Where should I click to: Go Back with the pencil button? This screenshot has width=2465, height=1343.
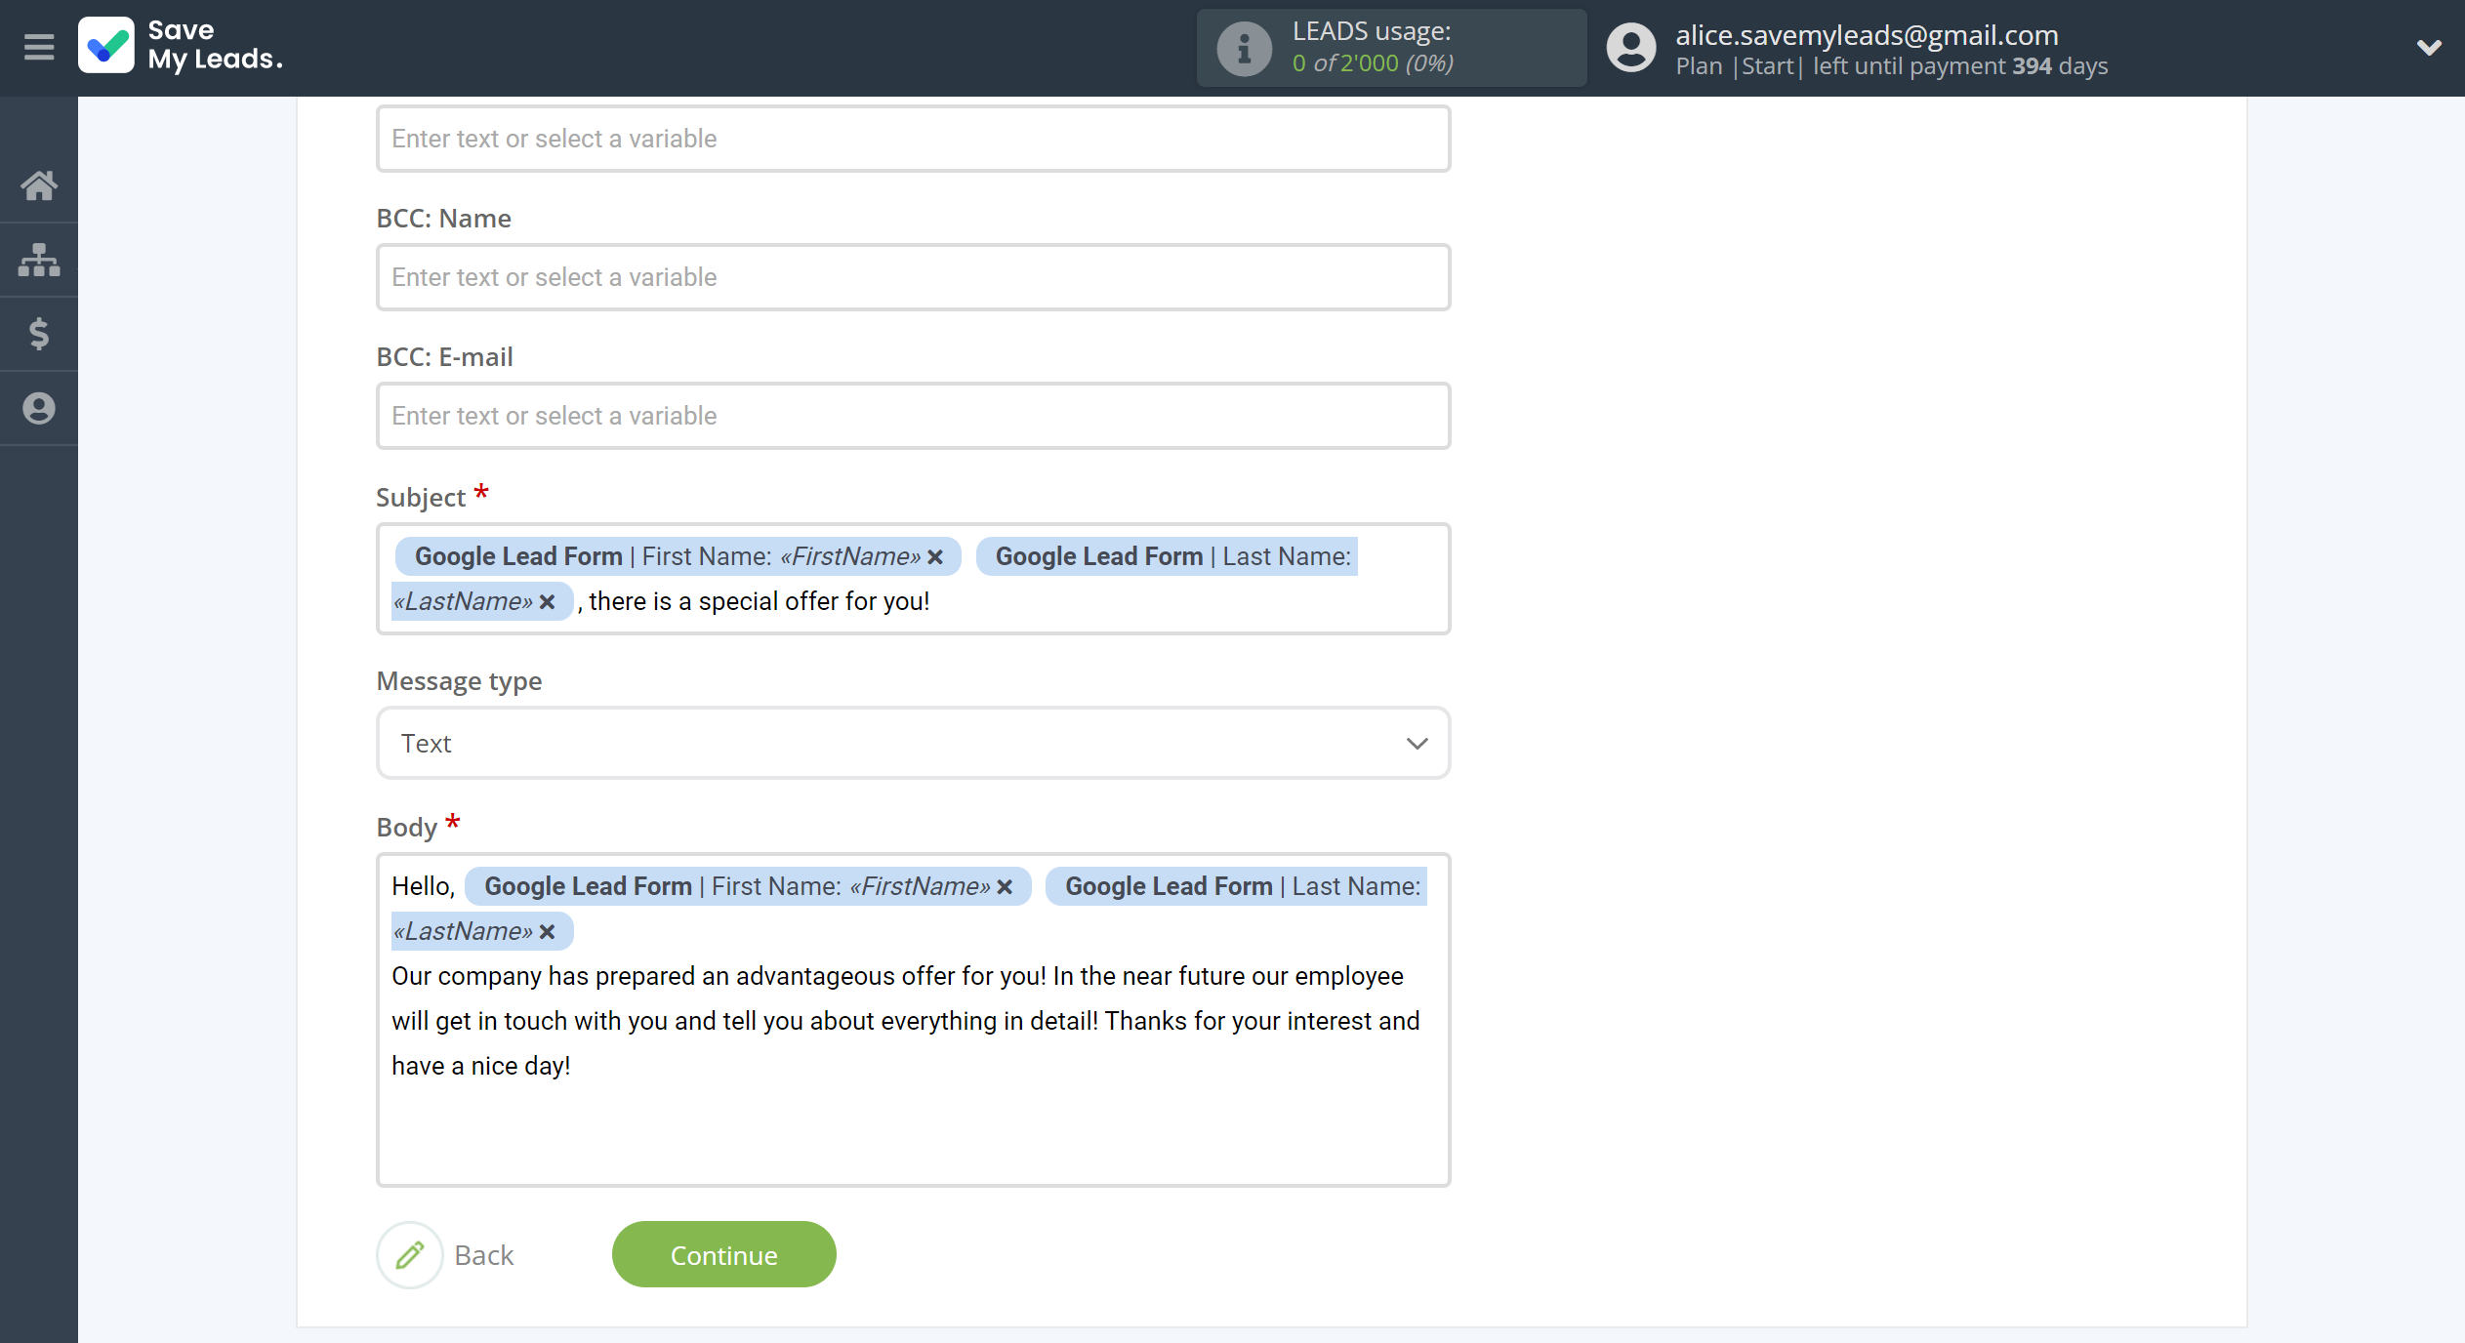point(410,1255)
